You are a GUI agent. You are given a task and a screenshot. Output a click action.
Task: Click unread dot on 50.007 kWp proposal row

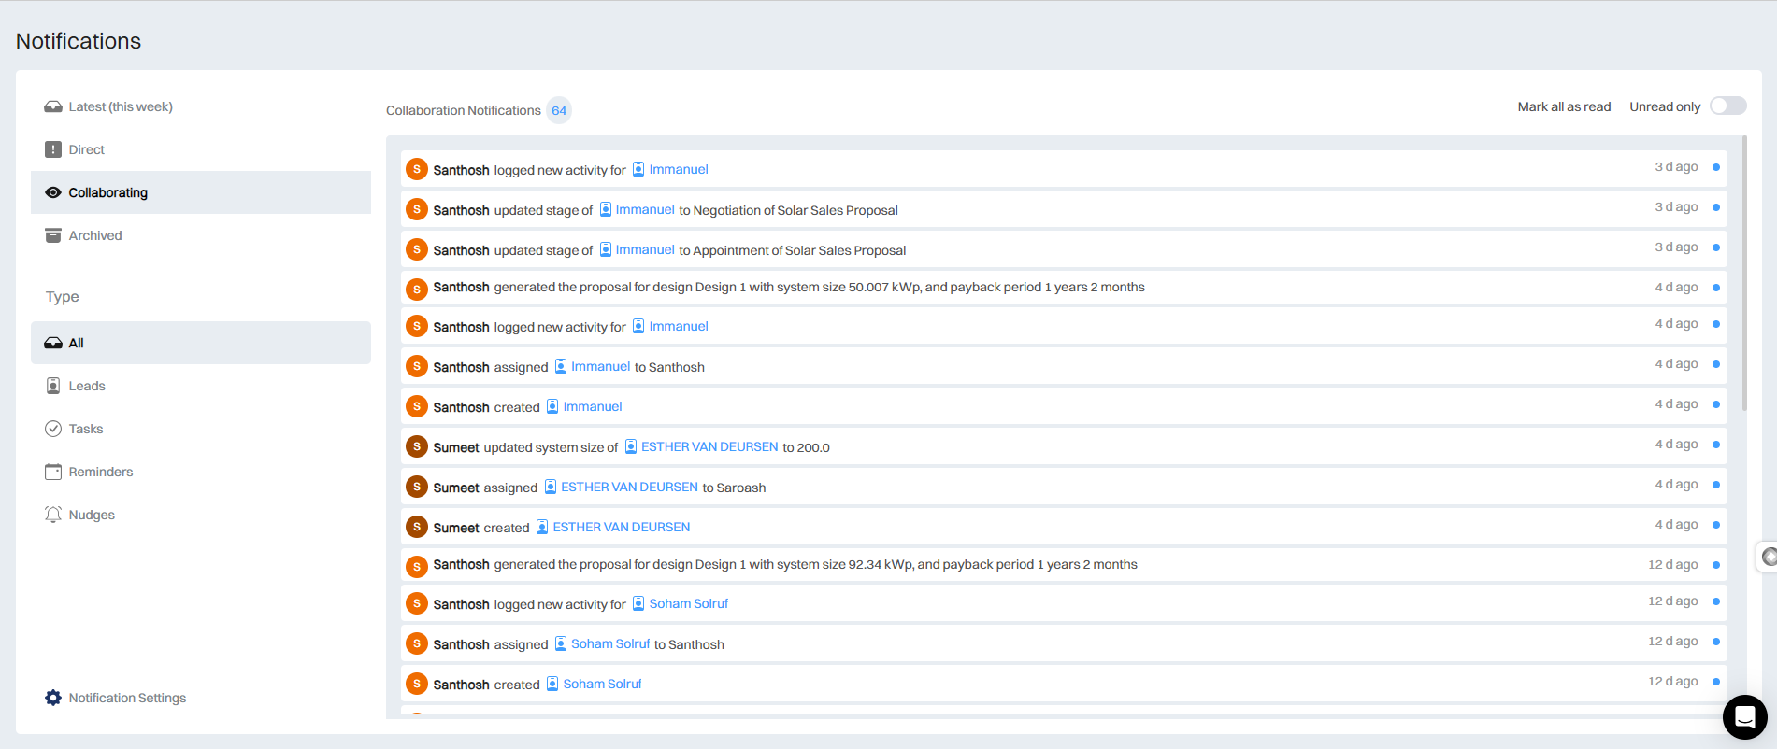pyautogui.click(x=1716, y=288)
